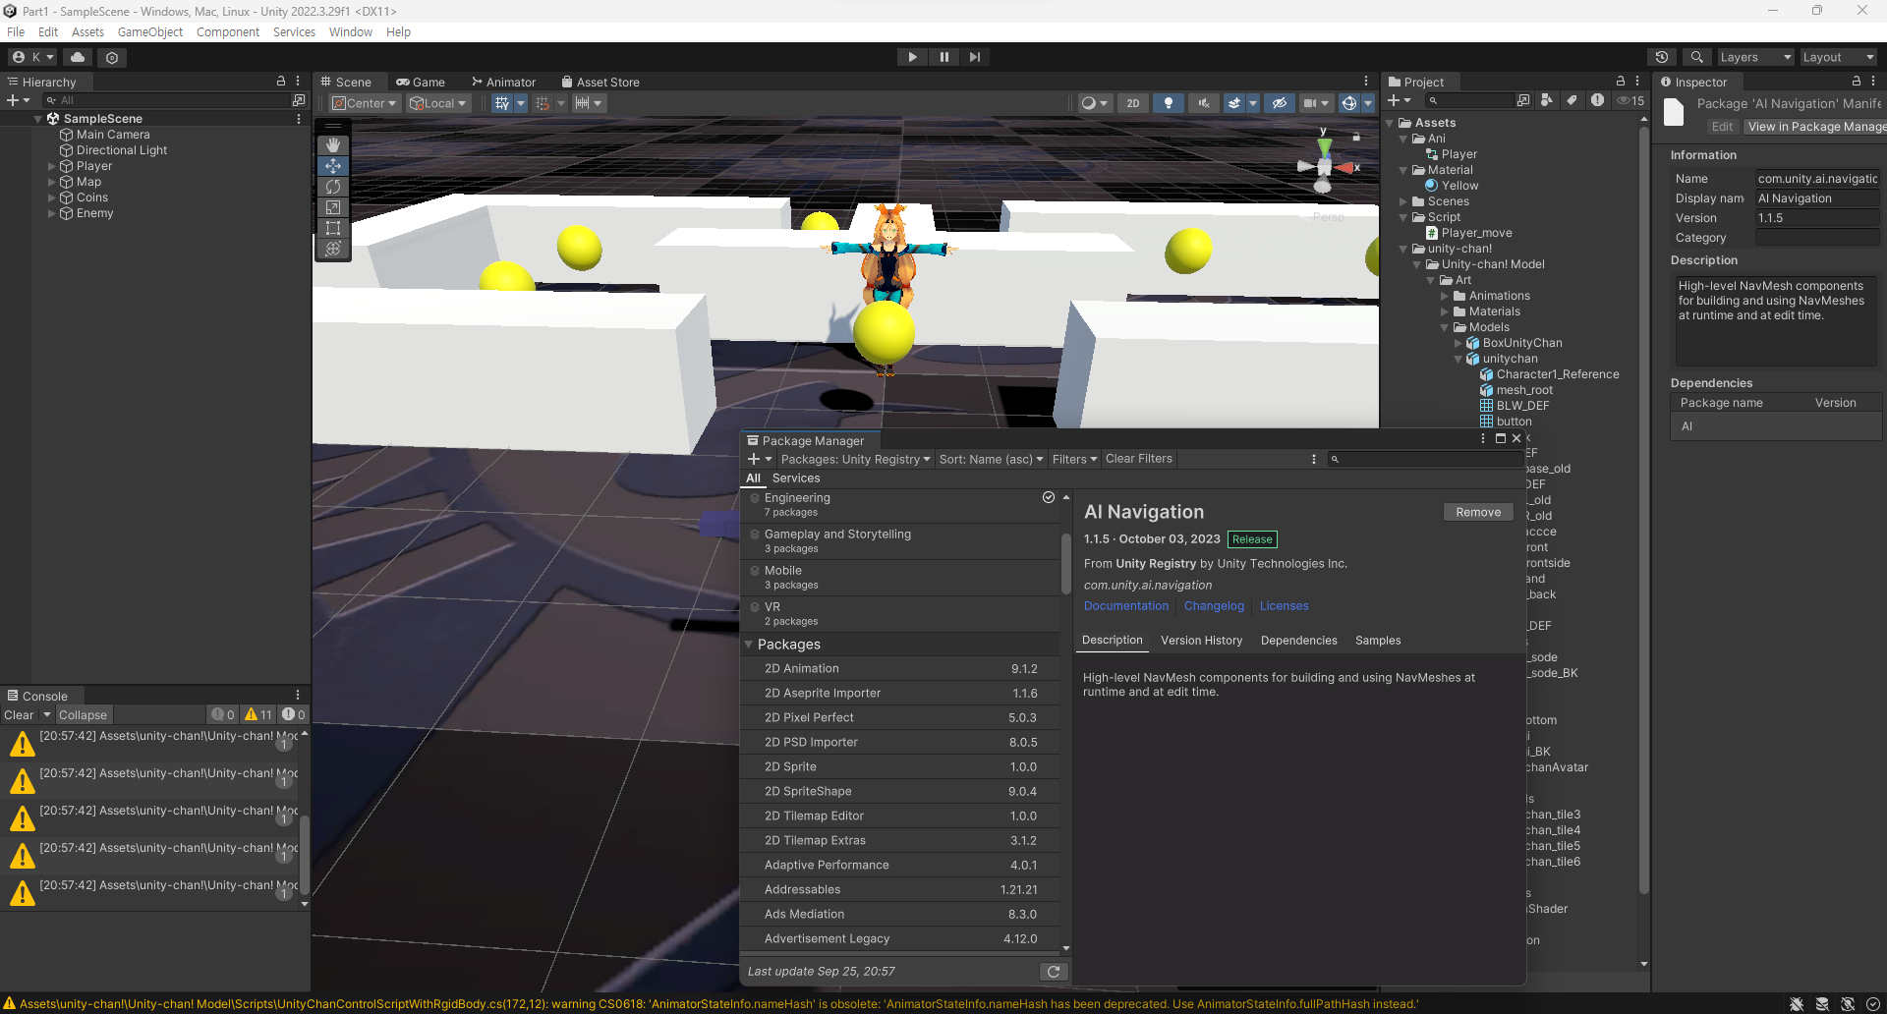Click Clear Filters in Package Manager
The width and height of the screenshot is (1887, 1014).
click(1139, 459)
